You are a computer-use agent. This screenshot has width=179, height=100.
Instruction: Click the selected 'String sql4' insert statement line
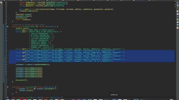(70, 52)
